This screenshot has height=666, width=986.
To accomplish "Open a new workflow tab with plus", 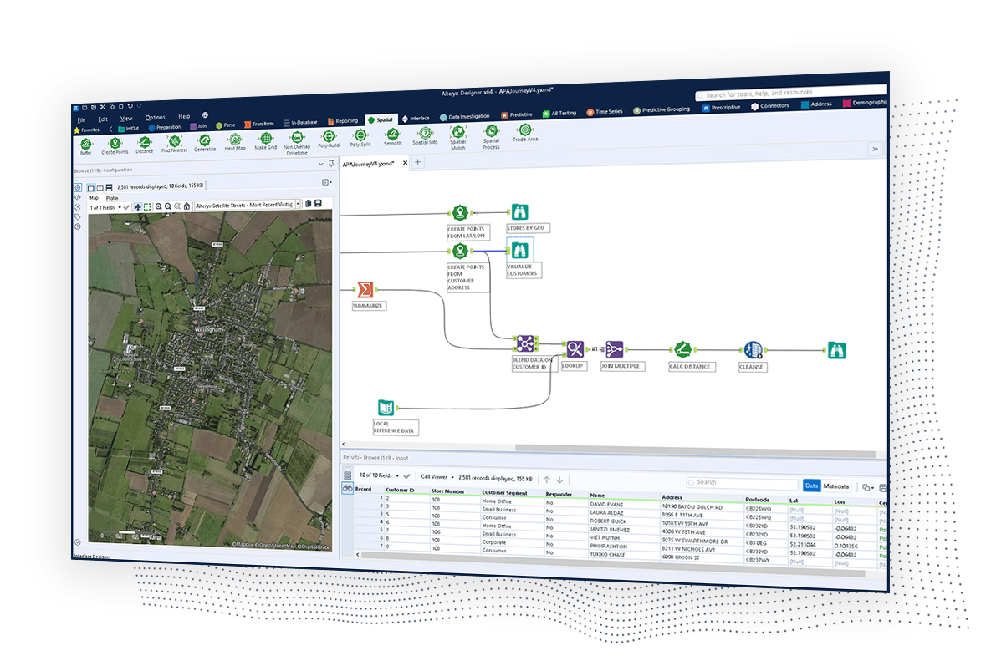I will (417, 162).
